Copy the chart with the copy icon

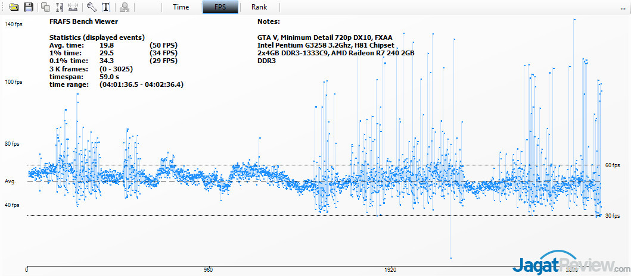(46, 7)
